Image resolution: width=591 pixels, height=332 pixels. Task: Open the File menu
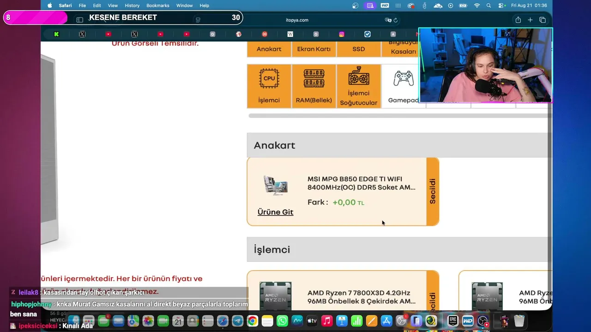[82, 6]
